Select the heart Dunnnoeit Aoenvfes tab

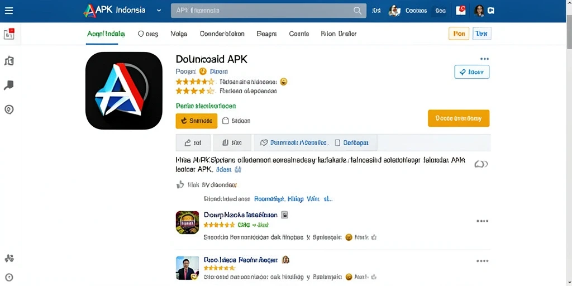tap(294, 142)
